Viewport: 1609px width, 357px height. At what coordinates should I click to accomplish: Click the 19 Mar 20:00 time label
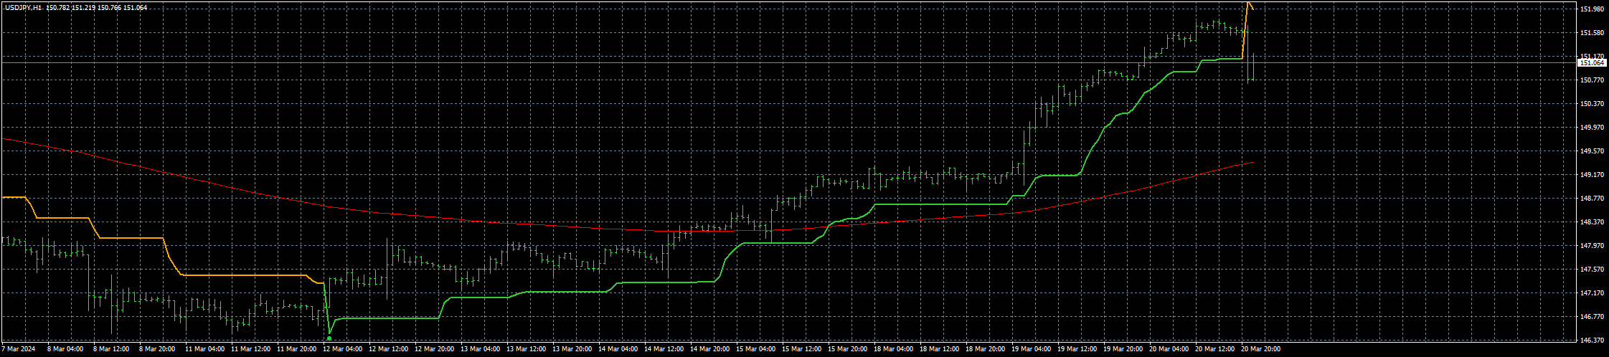(1123, 350)
